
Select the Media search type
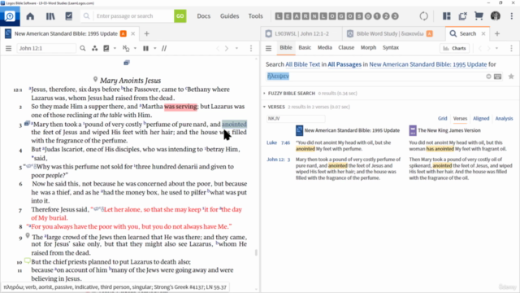pyautogui.click(x=325, y=48)
